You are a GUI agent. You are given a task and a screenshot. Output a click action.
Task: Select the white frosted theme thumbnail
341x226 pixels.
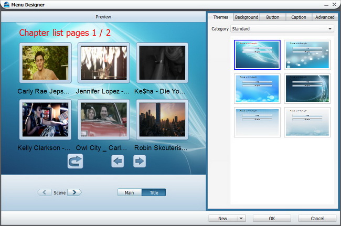[307, 122]
